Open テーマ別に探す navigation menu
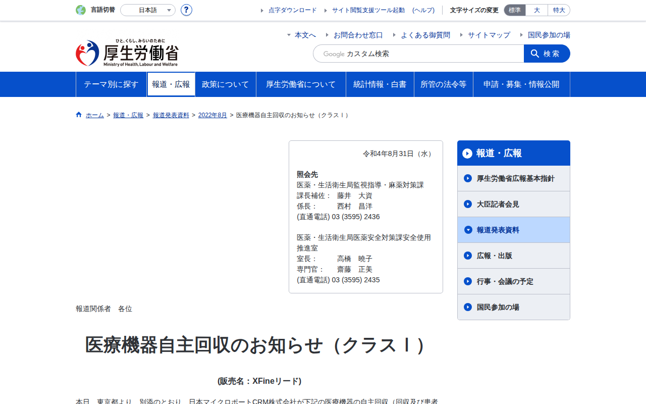This screenshot has height=404, width=646. pyautogui.click(x=111, y=84)
